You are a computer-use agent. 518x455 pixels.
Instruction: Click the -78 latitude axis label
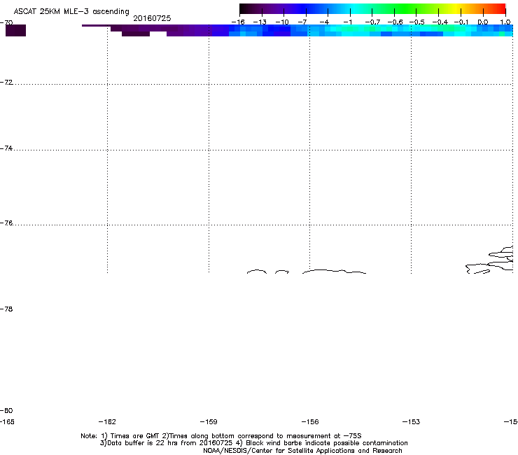coord(6,309)
